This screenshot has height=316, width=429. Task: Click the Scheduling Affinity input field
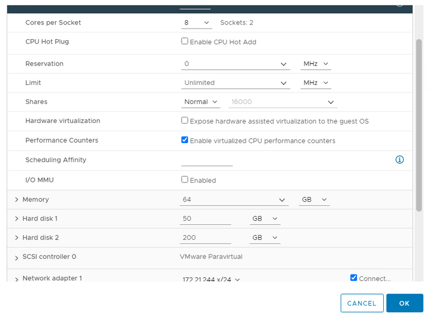point(207,161)
